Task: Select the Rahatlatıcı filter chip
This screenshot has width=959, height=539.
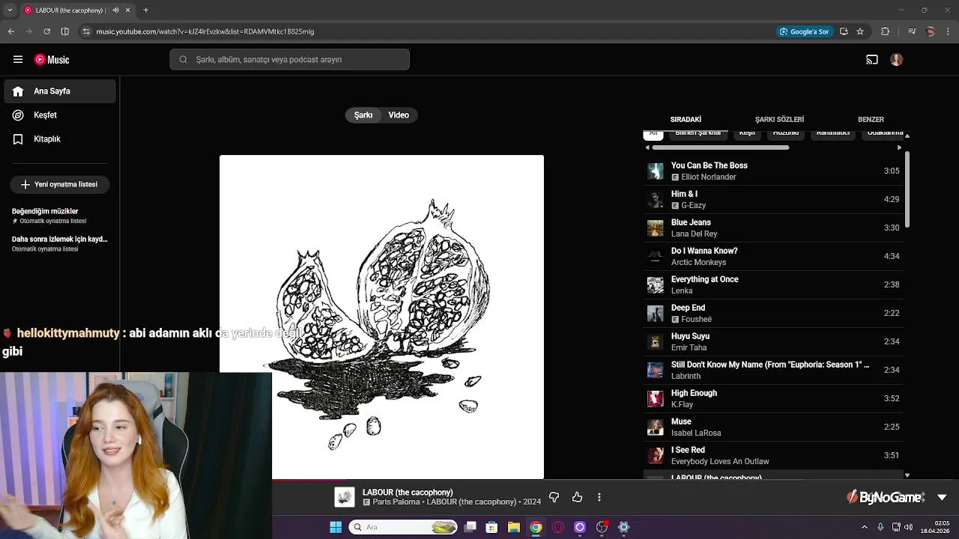Action: (833, 134)
